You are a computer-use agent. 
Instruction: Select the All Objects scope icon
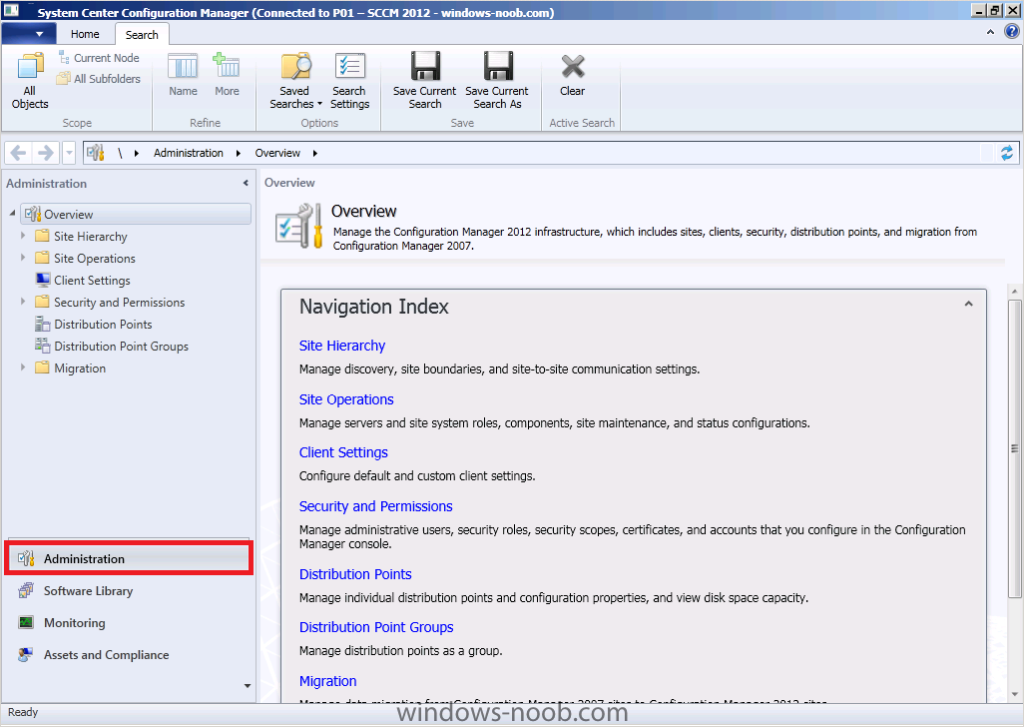[x=29, y=80]
